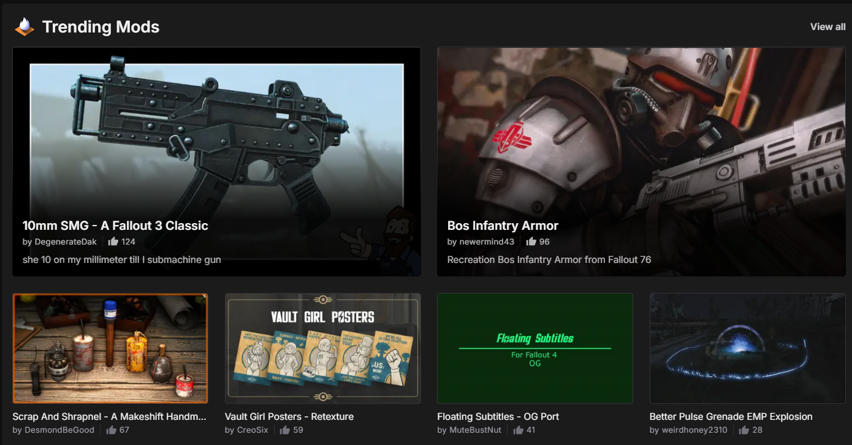
Task: Open the Bos Infantry Armor title link
Action: pos(503,226)
